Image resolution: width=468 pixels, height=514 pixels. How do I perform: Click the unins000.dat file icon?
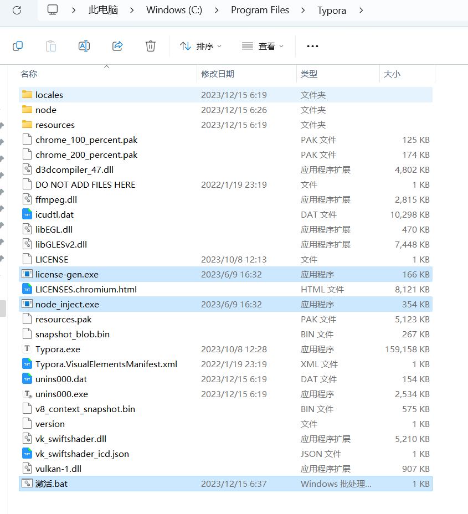tap(27, 379)
